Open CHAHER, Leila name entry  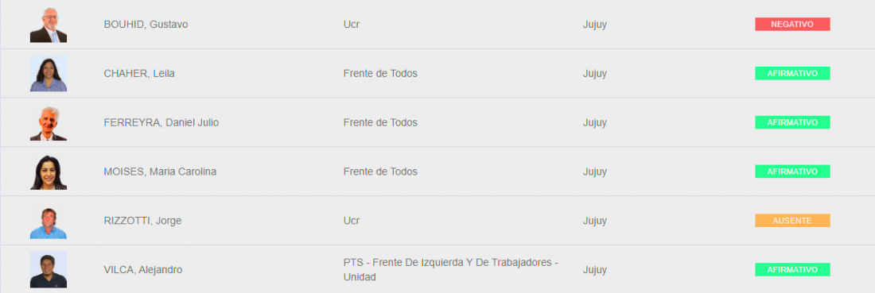tap(139, 74)
